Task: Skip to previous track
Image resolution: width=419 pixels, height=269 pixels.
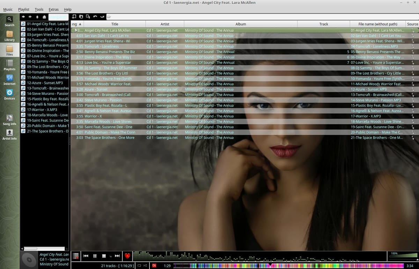Action: point(86,256)
